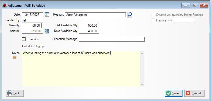Click the Notes expand icon
Viewport: 211px width, 101px height.
point(15,57)
